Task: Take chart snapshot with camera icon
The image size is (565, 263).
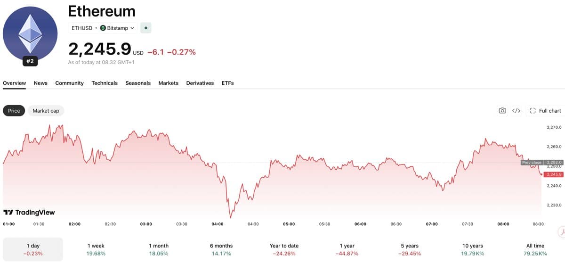Action: click(502, 111)
